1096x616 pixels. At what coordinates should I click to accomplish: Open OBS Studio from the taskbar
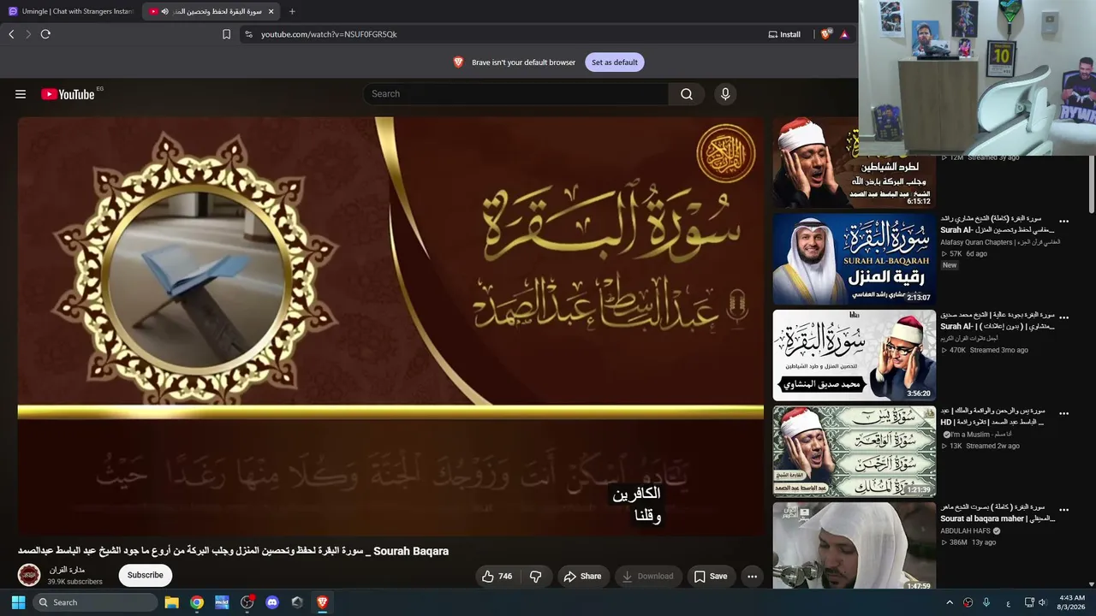247,602
